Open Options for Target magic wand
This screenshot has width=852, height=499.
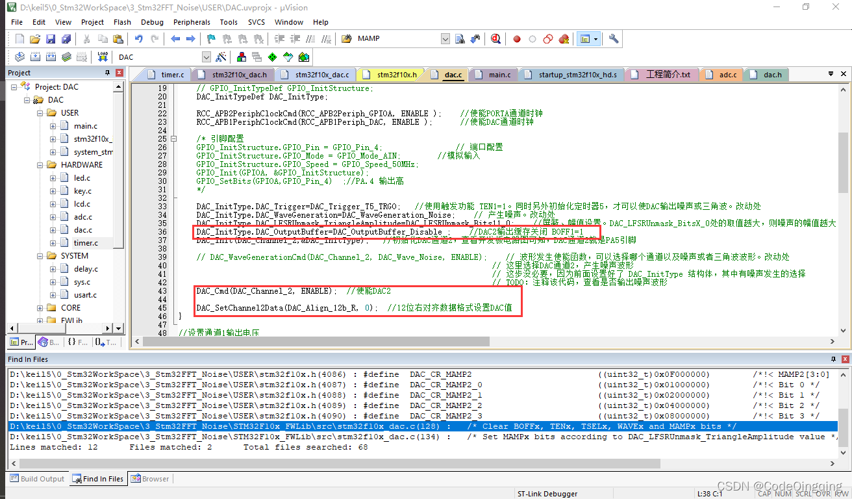(221, 57)
